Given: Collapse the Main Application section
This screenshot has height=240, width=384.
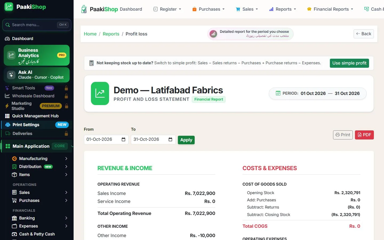Looking at the screenshot, I should click(37, 146).
